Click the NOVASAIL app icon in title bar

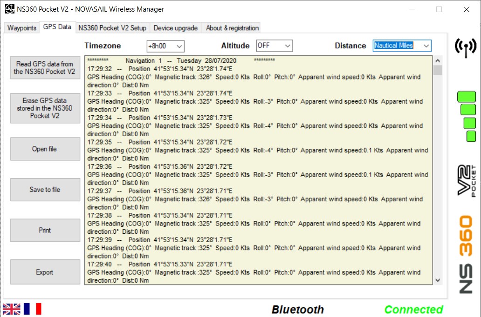(9, 9)
